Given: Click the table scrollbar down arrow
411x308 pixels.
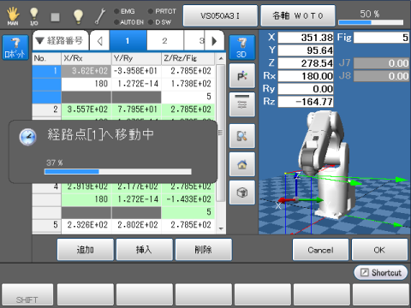Looking at the screenshot, I should (x=221, y=228).
